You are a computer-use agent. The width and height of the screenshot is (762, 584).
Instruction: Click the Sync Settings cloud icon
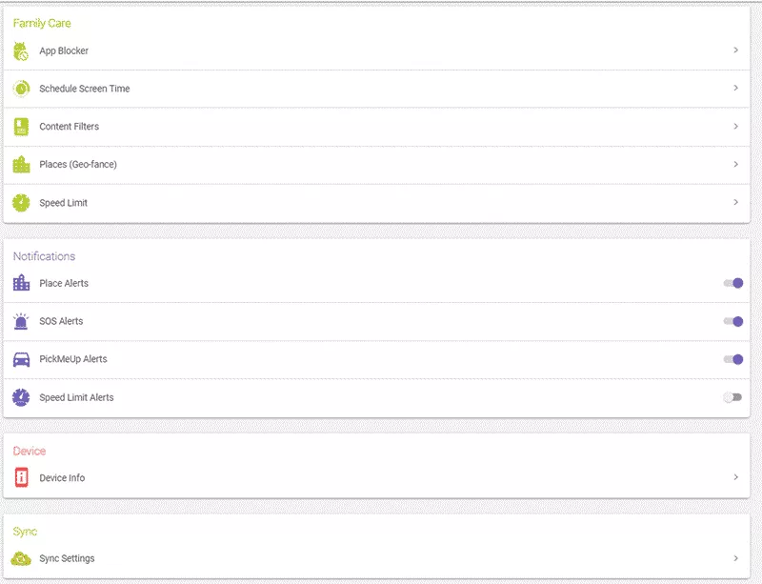tap(21, 558)
